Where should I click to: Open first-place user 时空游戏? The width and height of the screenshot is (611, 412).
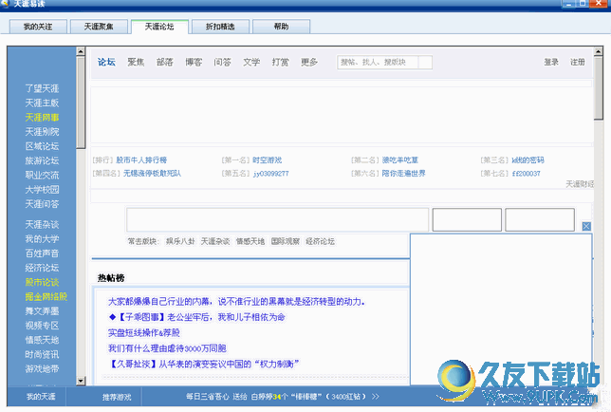pyautogui.click(x=267, y=159)
